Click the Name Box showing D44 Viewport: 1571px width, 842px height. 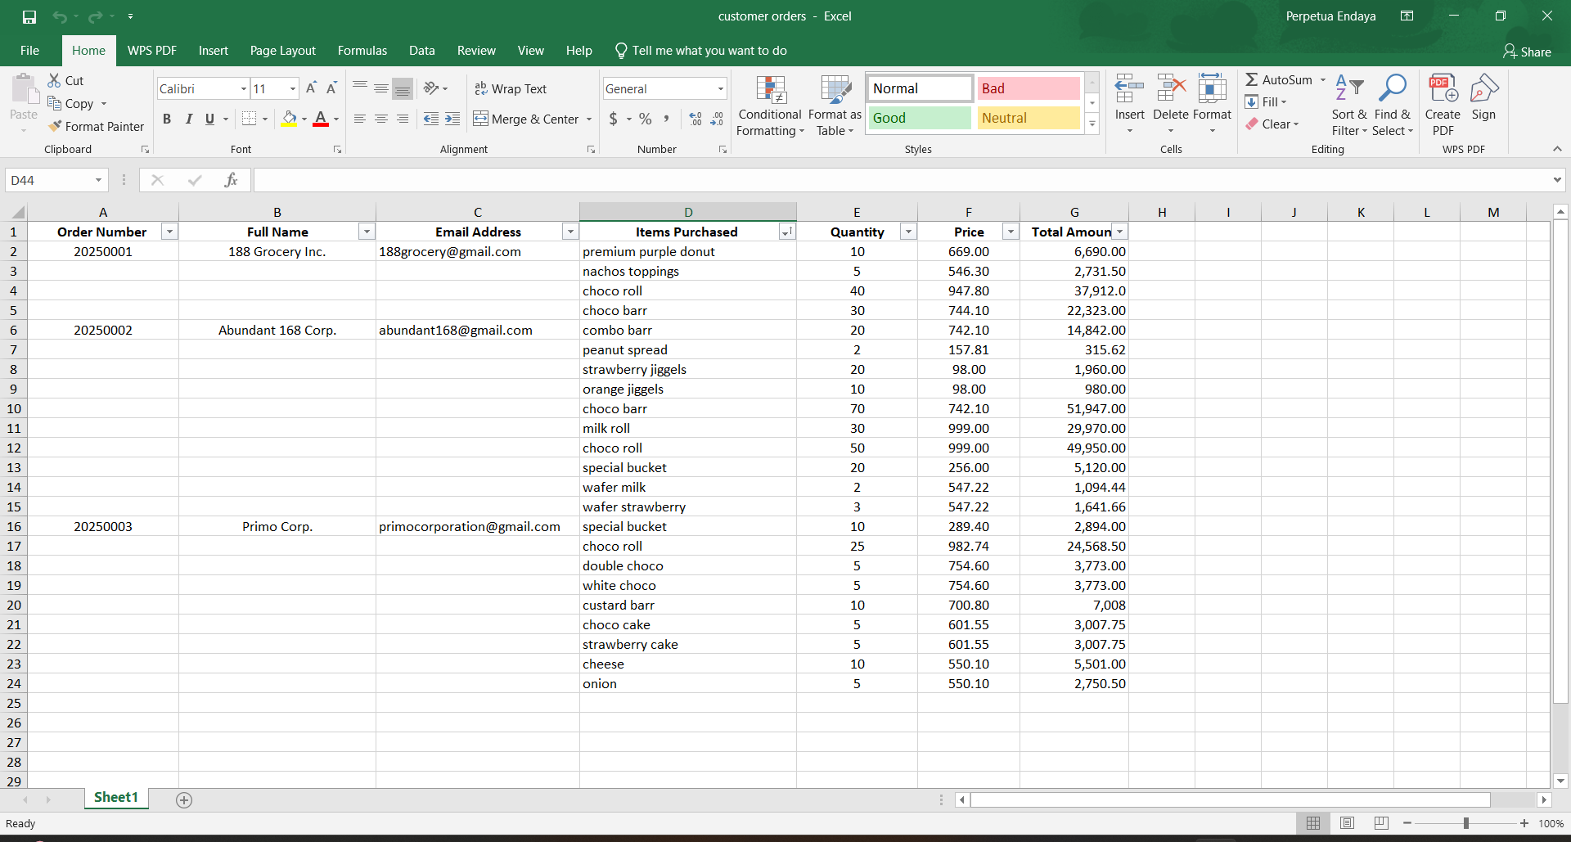pos(49,180)
